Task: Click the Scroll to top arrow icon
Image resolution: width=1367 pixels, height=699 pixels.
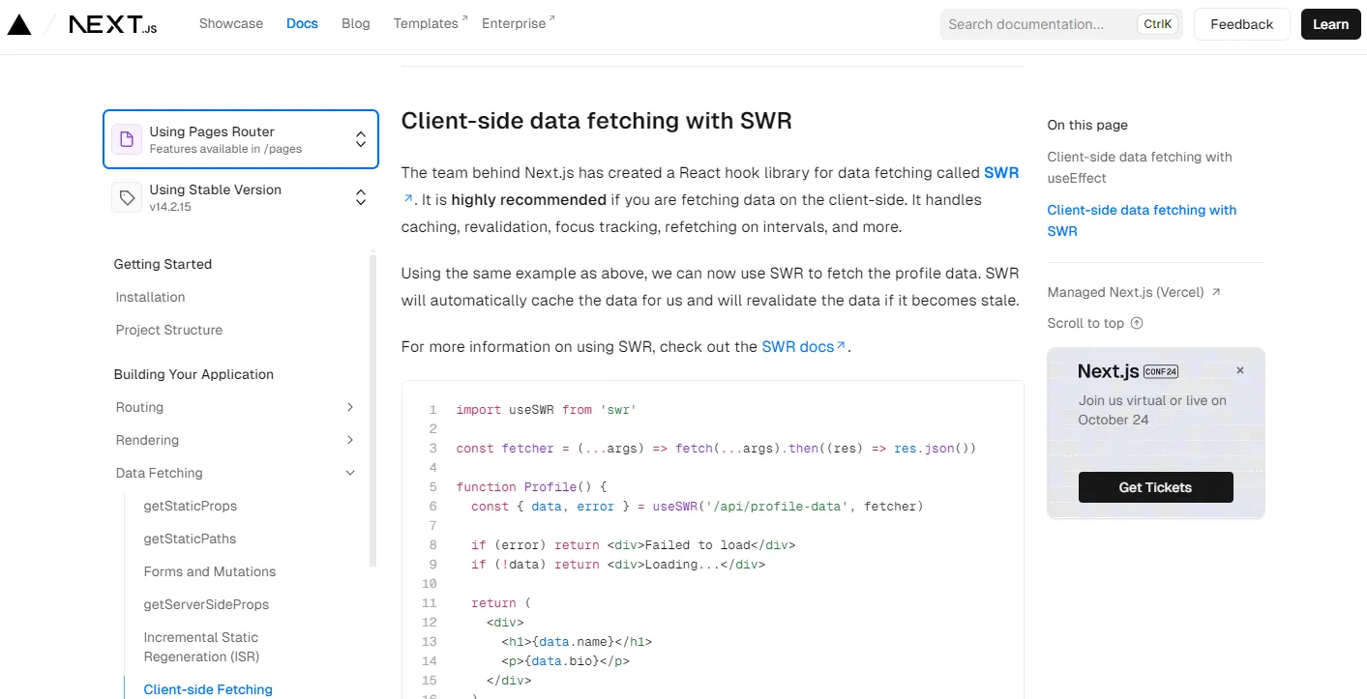Action: tap(1137, 323)
